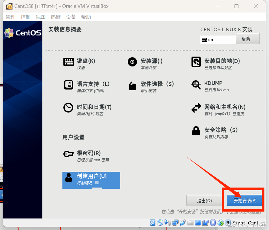This screenshot has height=230, width=269.
Task: Maximize the VirtualBox window
Action: [x=236, y=6]
